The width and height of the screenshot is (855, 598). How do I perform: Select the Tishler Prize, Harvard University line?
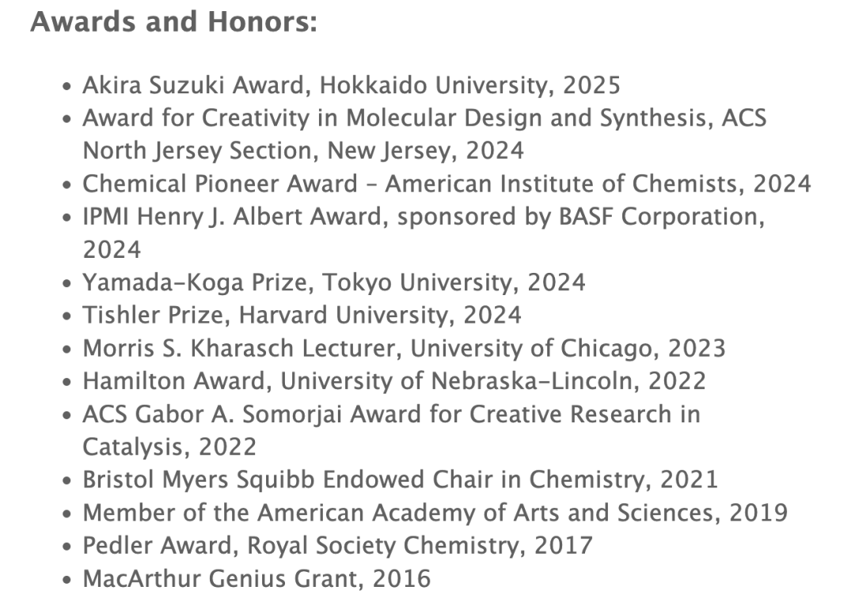(302, 316)
